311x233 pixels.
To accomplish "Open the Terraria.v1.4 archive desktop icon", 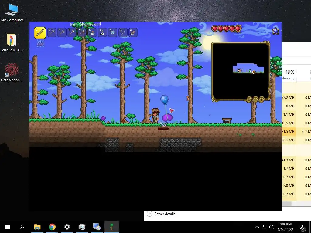I will pos(12,43).
